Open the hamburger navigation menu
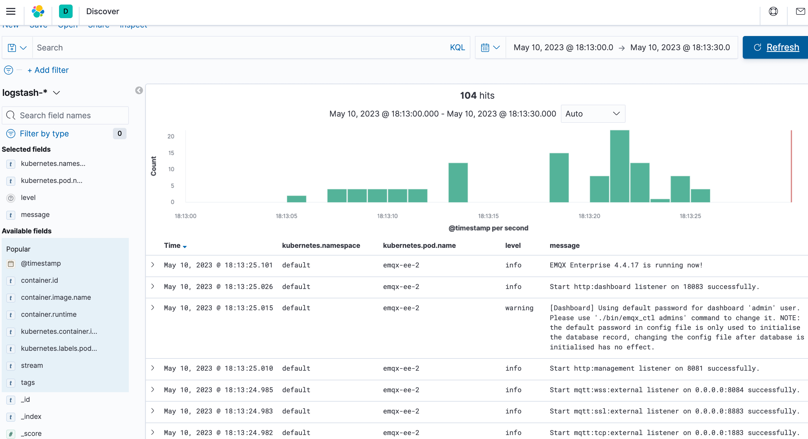Screen dimensions: 808x439 [x=11, y=11]
